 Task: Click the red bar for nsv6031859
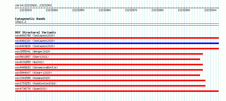coord(109,65)
